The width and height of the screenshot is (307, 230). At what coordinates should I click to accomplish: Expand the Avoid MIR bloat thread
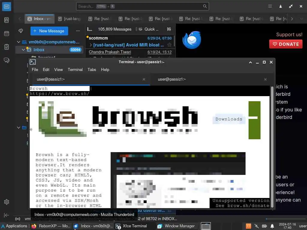(x=91, y=45)
